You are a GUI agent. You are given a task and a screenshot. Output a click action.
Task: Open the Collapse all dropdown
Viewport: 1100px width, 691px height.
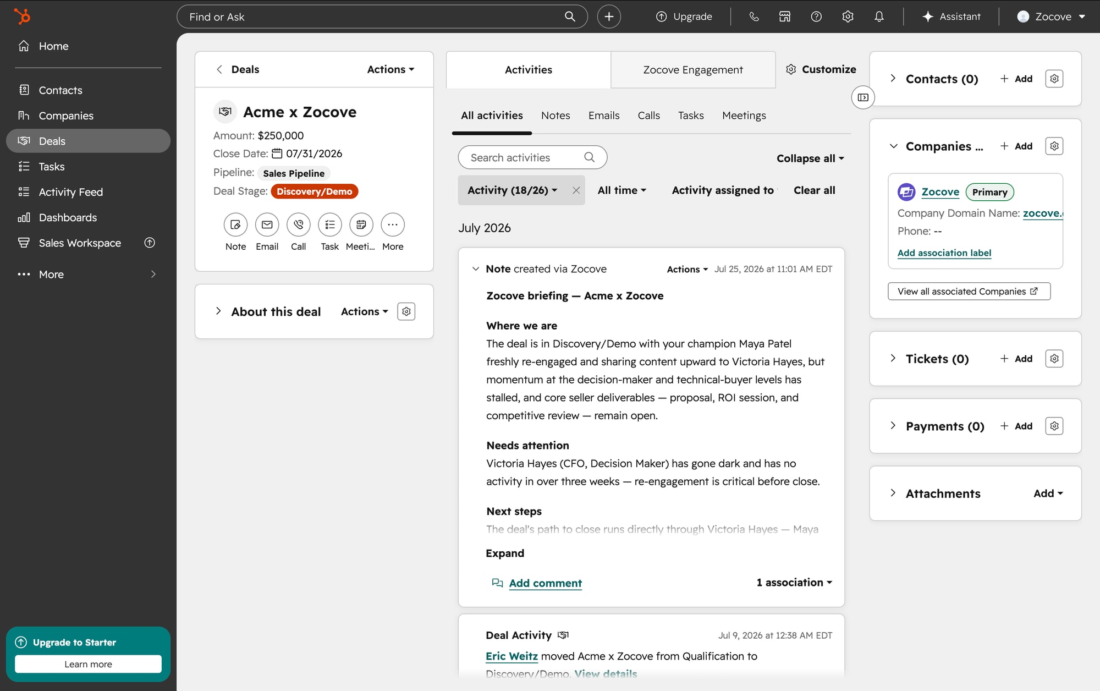810,158
